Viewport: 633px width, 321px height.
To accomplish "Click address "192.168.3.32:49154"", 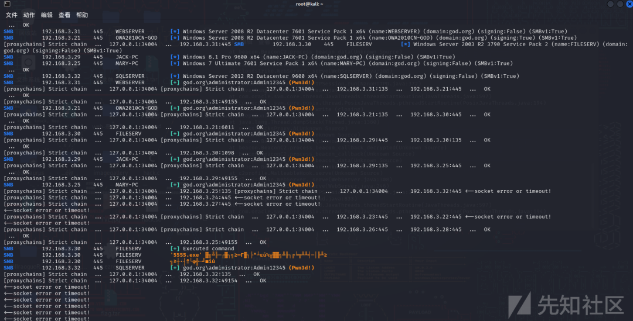I will pyautogui.click(x=208, y=281).
